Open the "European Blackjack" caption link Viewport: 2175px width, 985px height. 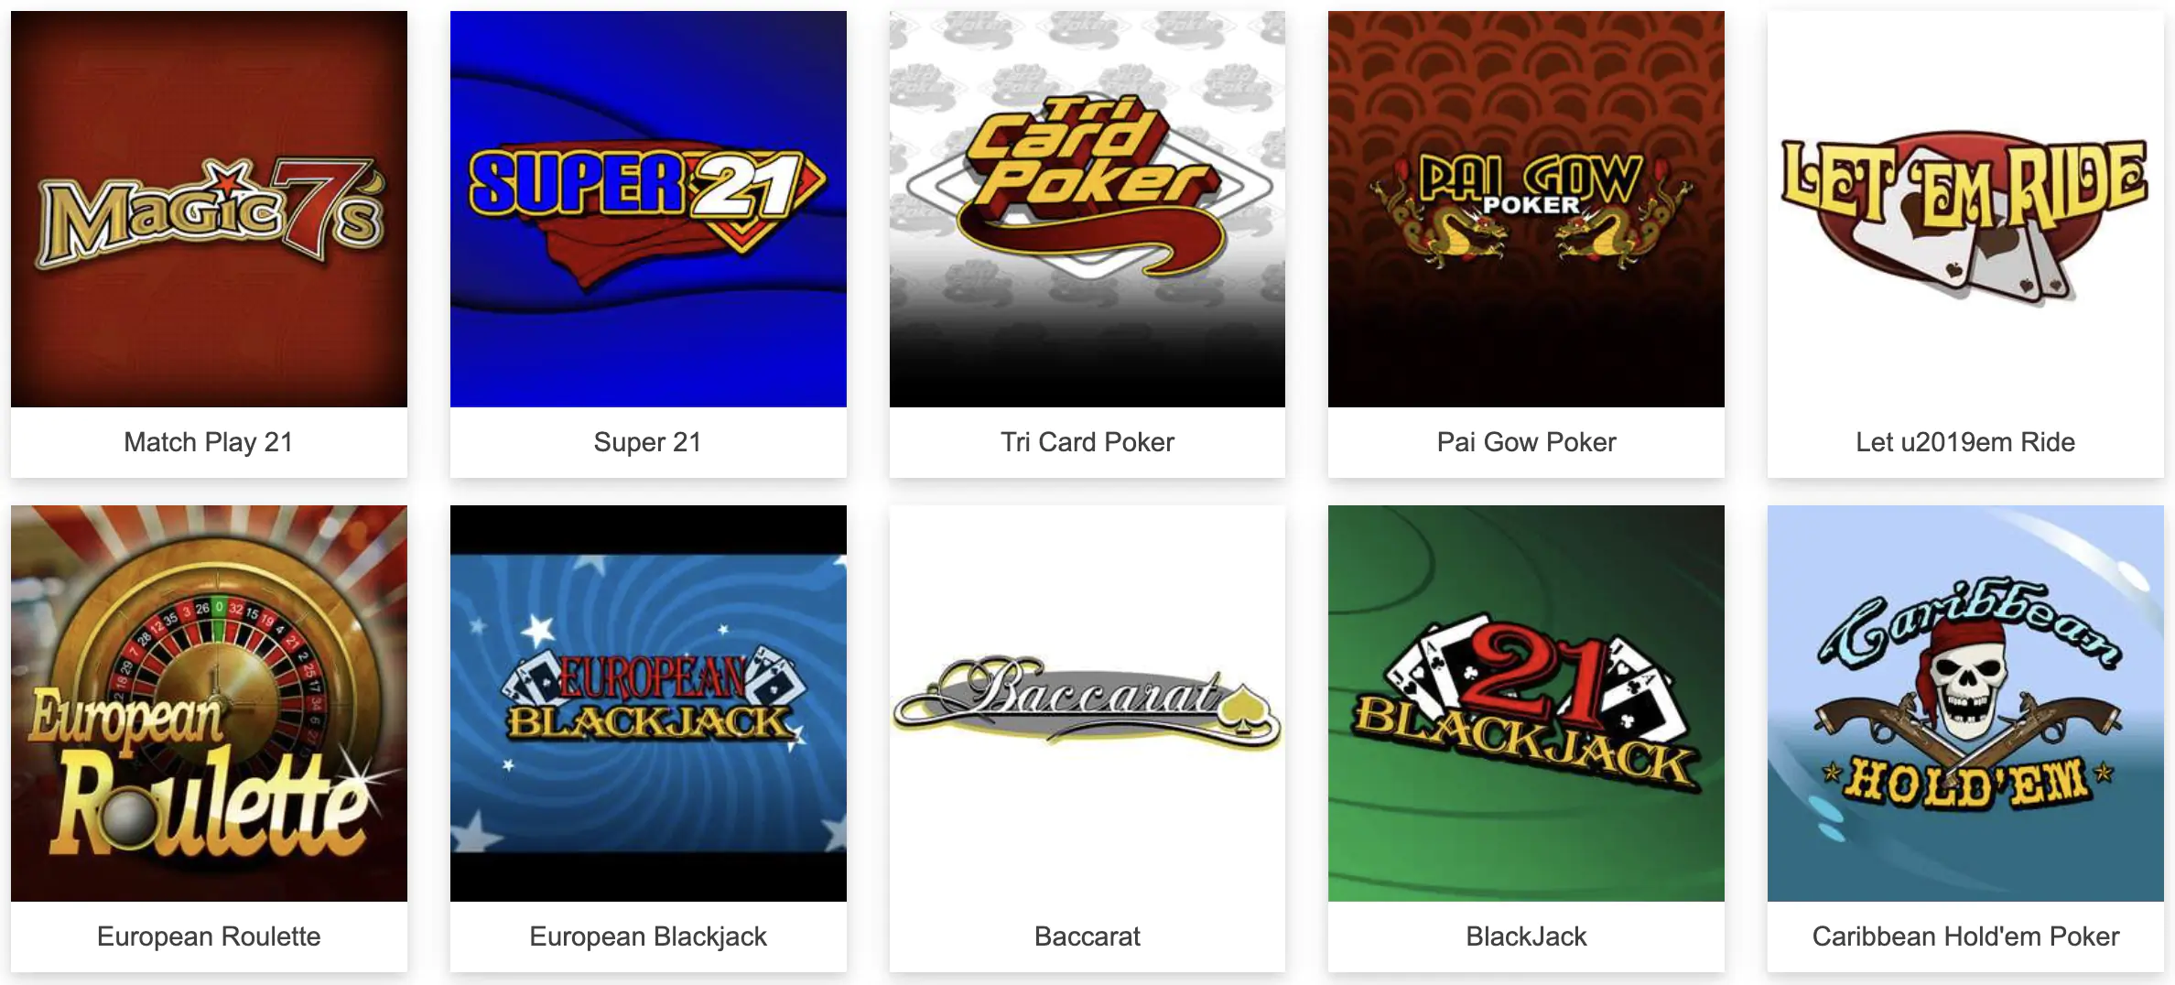coord(648,936)
